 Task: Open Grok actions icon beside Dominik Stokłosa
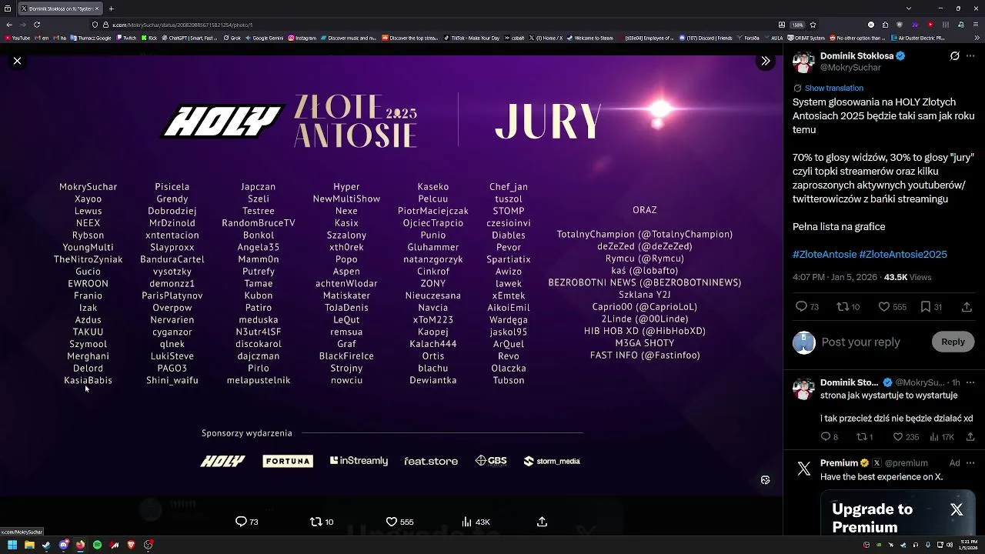(954, 56)
